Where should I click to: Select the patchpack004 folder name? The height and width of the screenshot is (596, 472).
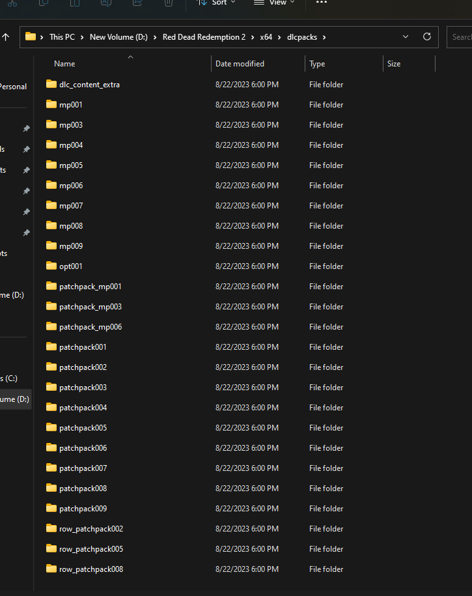(x=83, y=407)
